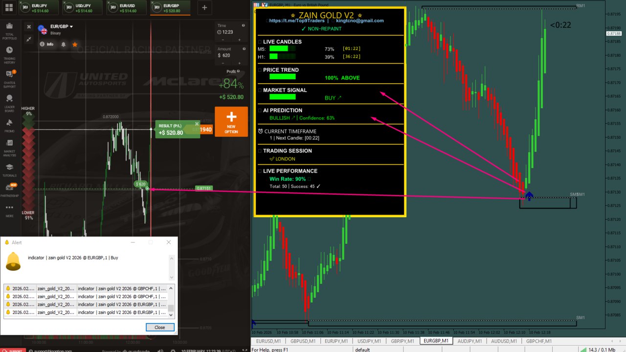The width and height of the screenshot is (626, 352).
Task: Click the Win Rate: 90% text
Action: point(287,179)
